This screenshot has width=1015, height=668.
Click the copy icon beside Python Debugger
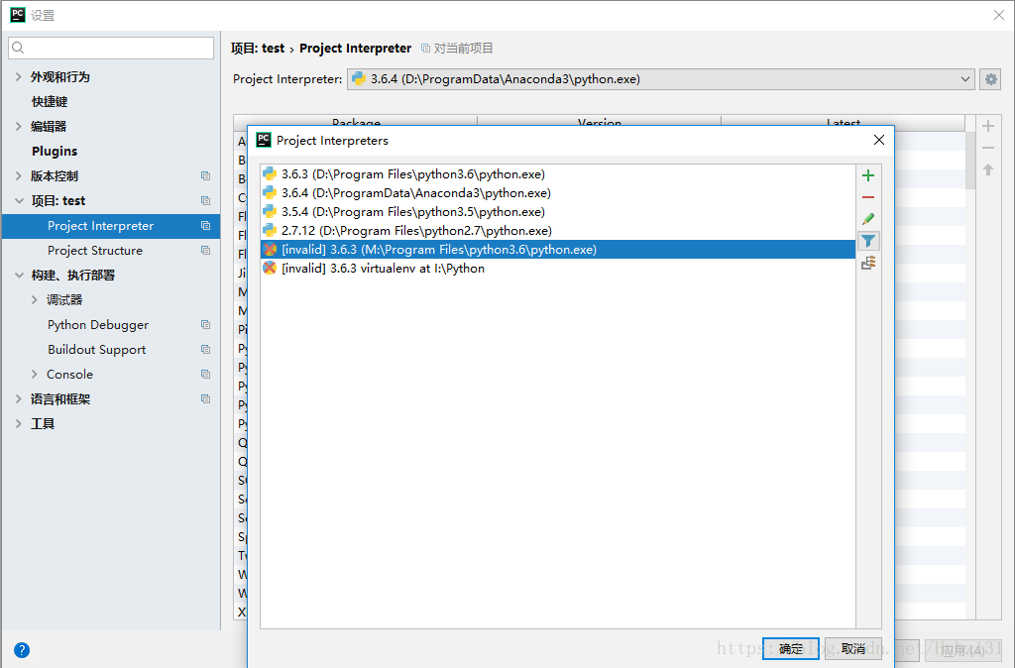205,325
